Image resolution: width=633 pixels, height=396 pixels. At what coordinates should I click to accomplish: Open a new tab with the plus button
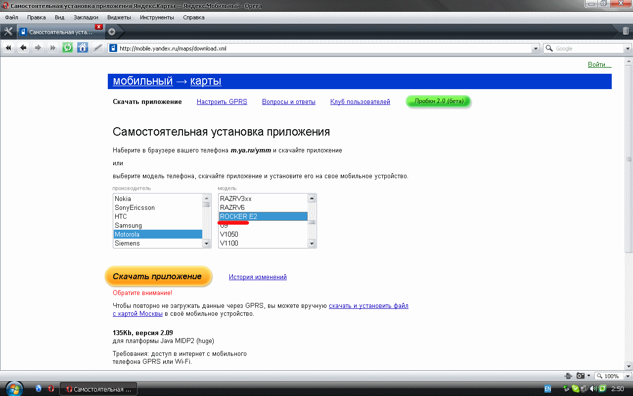112,32
